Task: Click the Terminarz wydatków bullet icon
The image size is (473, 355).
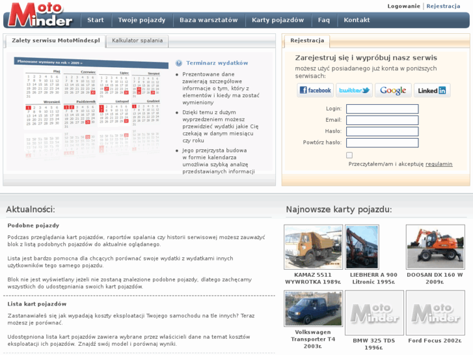Action: tap(179, 63)
